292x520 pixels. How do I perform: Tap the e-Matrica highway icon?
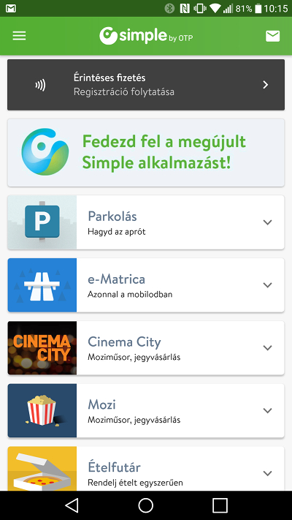click(42, 285)
